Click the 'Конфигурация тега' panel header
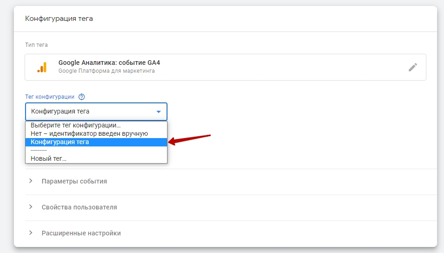 [x=59, y=19]
